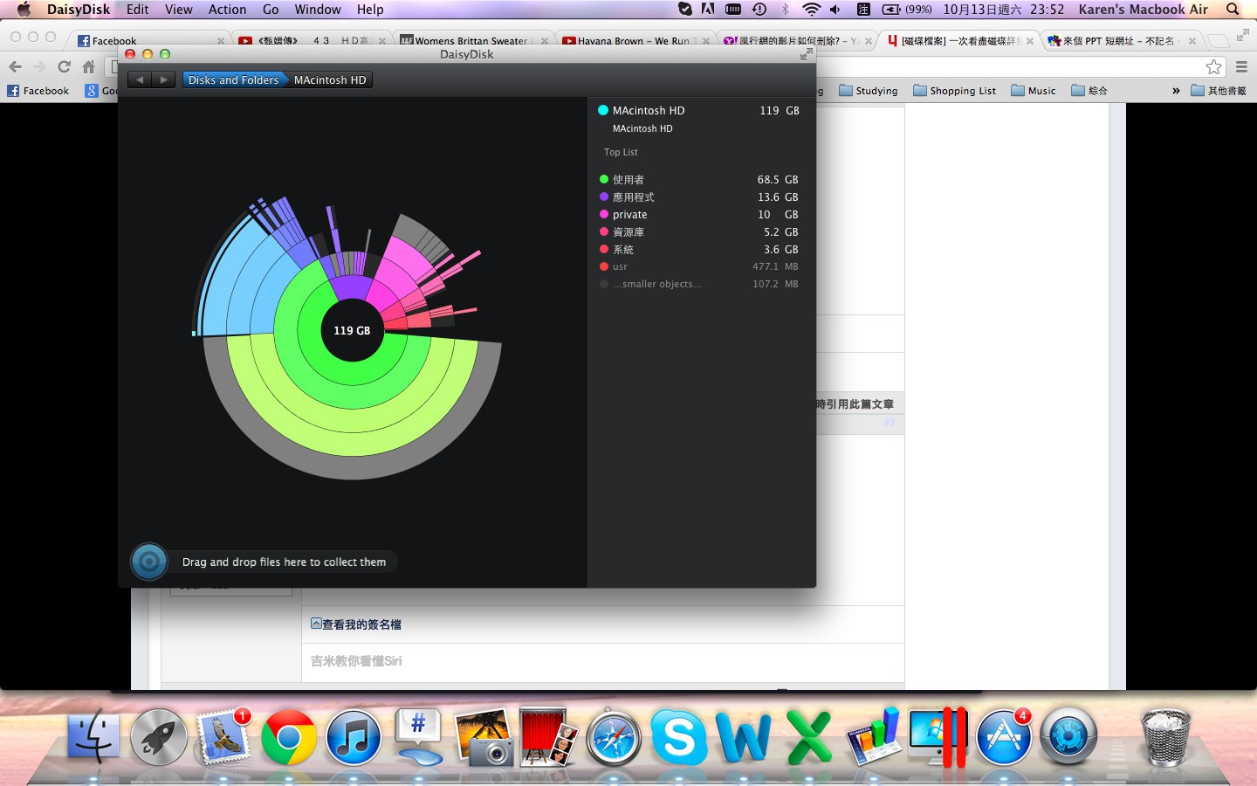The image size is (1257, 786).
Task: Click the battery status icon
Action: pos(891,10)
